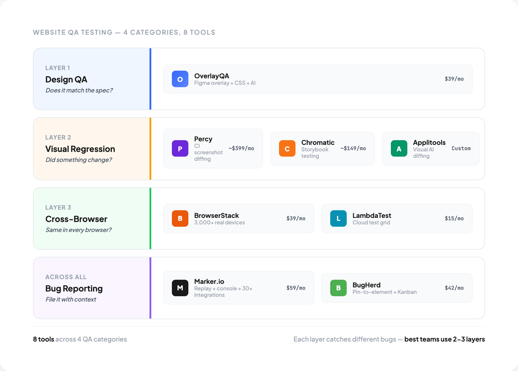Screen dimensions: 518x371
Task: Select the Design QA category heading
Action: click(66, 79)
